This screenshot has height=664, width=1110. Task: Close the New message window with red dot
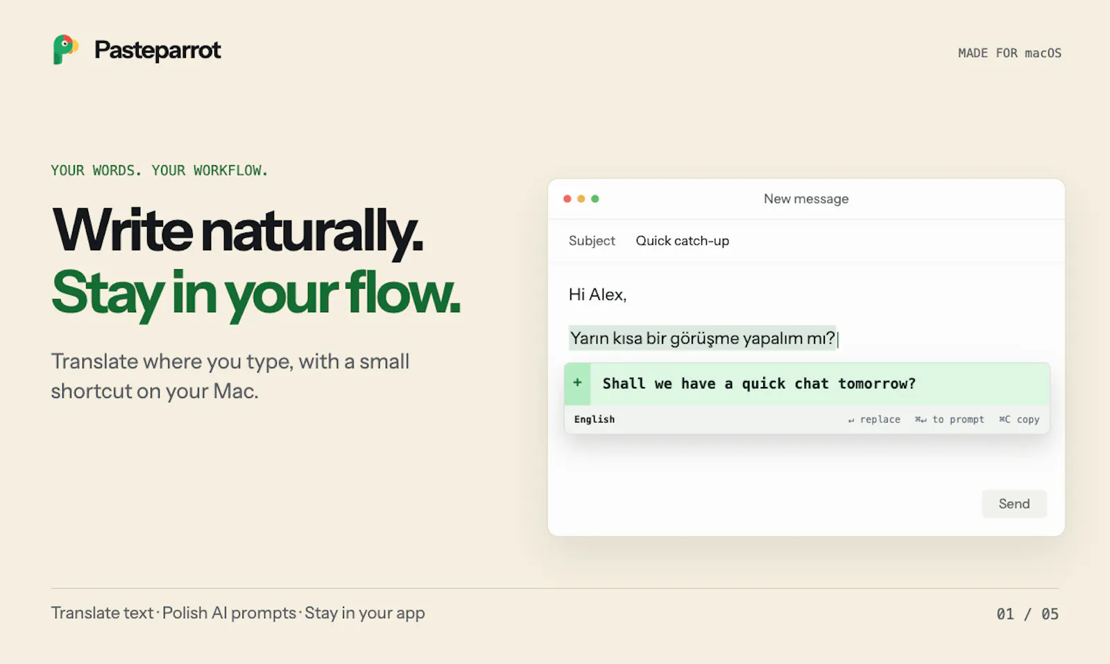click(567, 199)
